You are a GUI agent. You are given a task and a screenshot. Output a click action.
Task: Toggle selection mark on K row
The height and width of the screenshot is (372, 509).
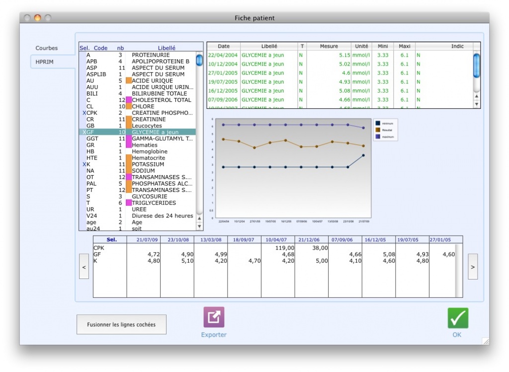[x=84, y=165]
